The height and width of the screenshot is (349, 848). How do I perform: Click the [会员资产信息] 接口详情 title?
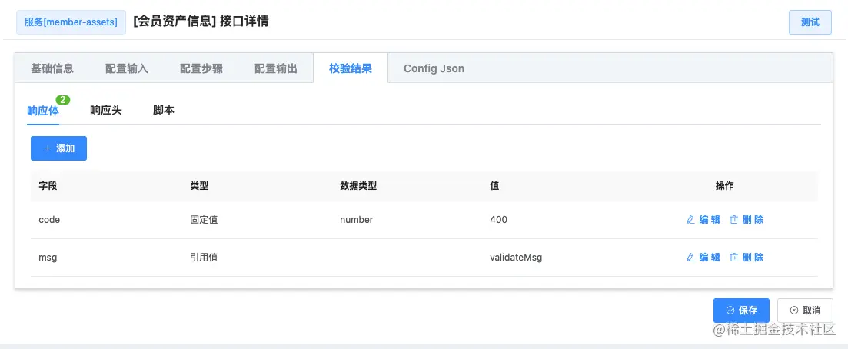coord(201,22)
